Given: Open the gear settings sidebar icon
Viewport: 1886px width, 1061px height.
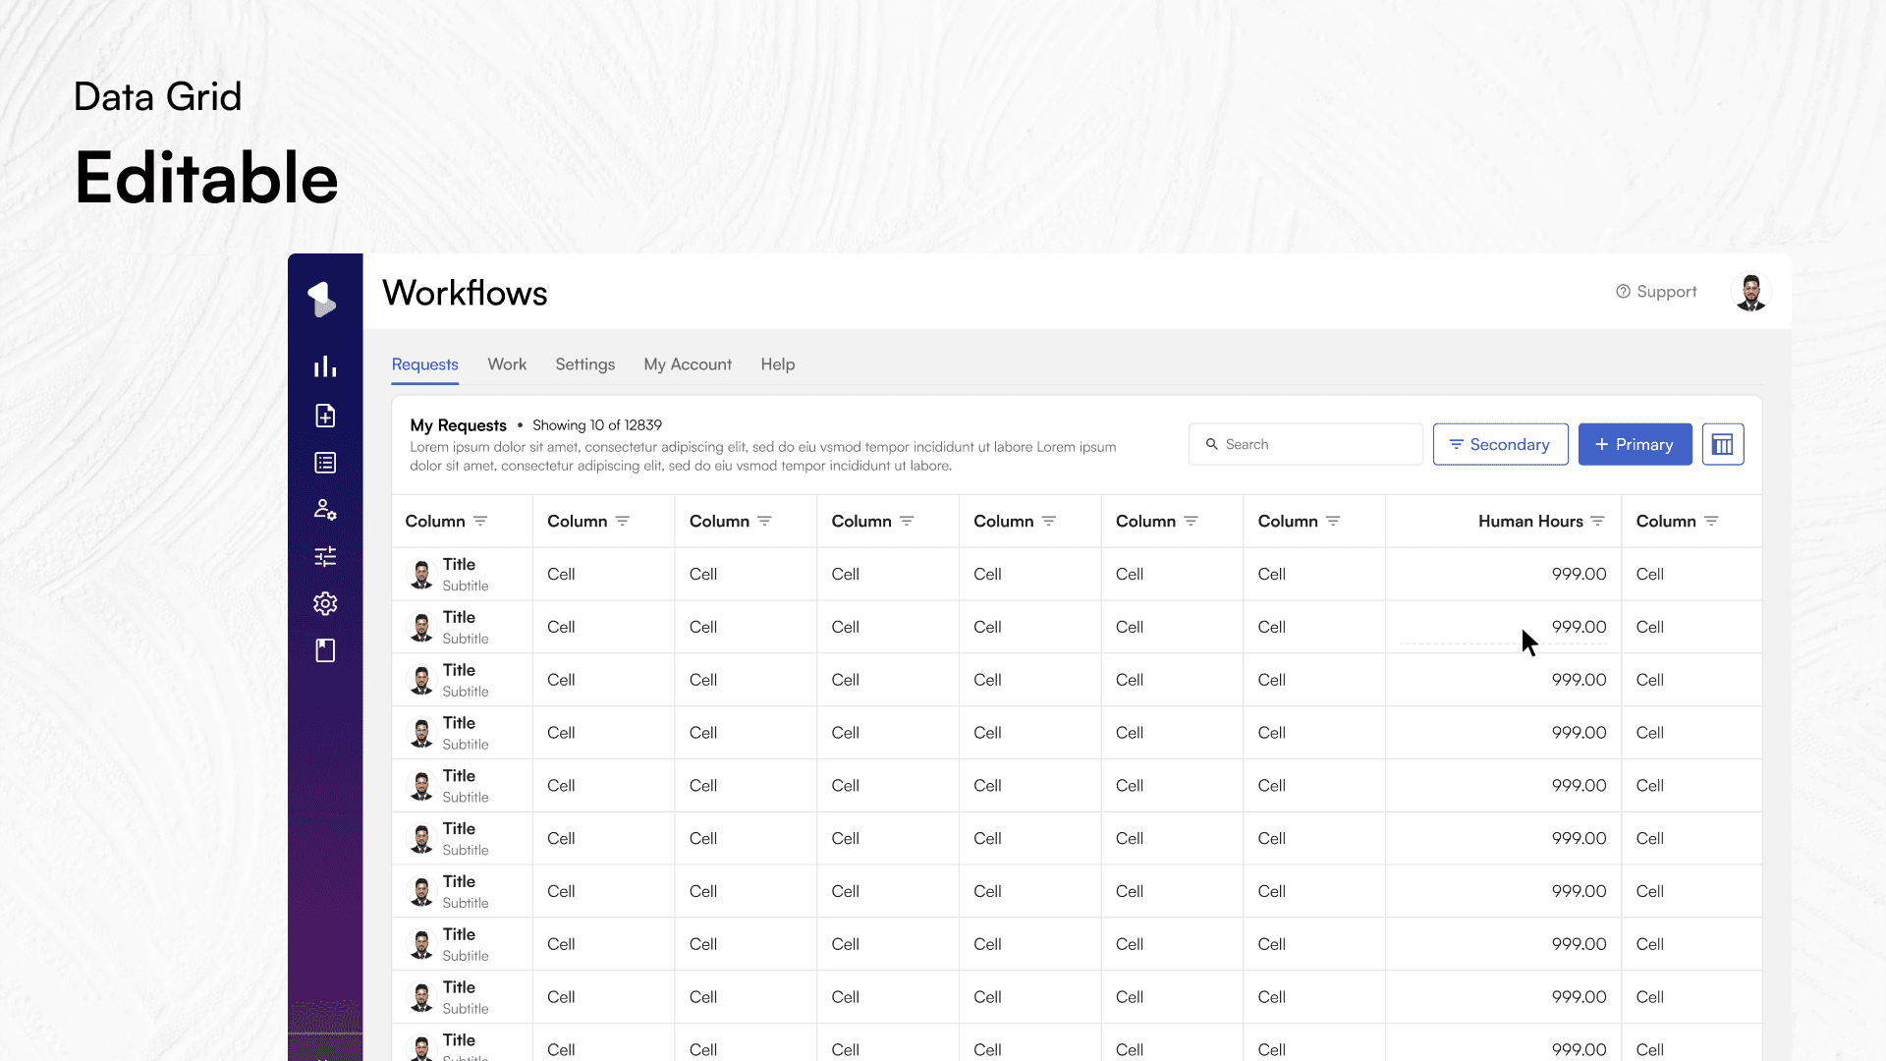Looking at the screenshot, I should coord(325,603).
